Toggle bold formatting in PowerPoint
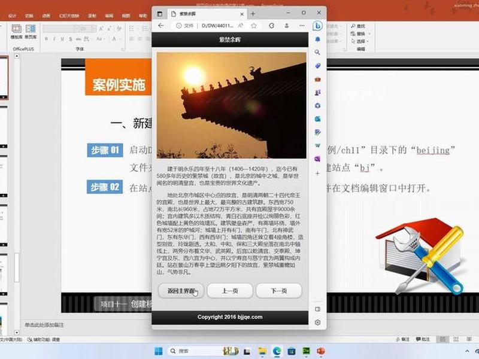 pos(47,39)
